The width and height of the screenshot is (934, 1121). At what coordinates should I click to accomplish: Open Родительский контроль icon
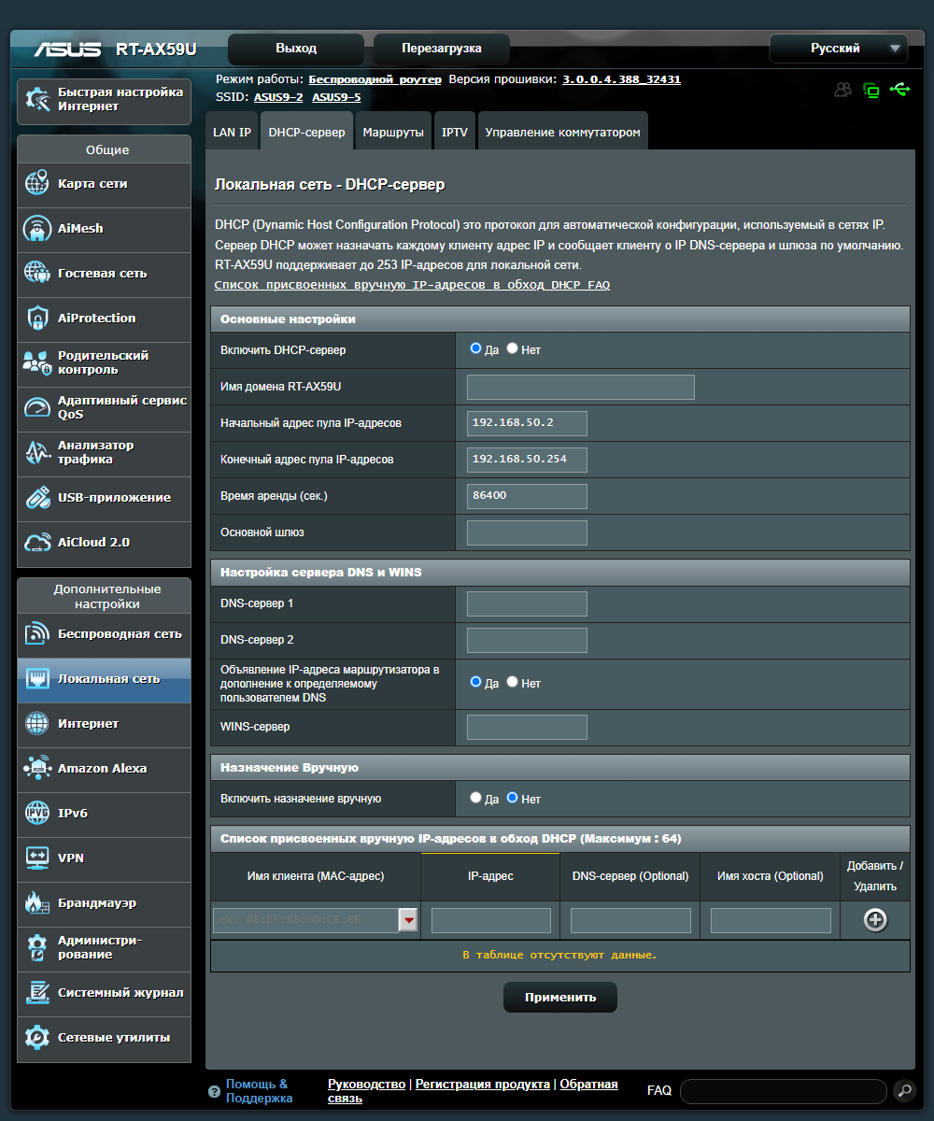click(37, 362)
